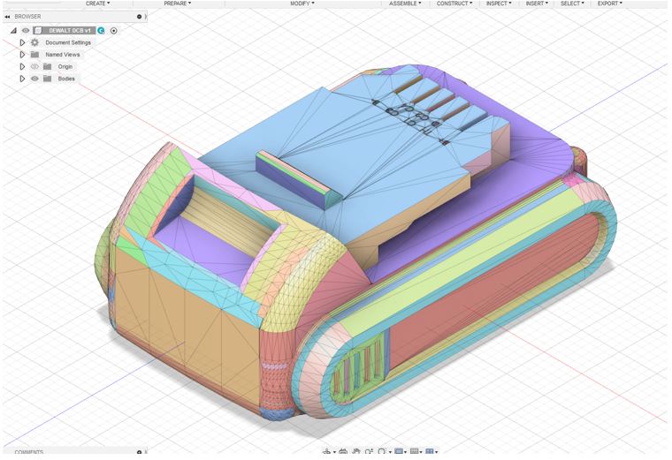Click the Look At navigation icon

point(343,452)
